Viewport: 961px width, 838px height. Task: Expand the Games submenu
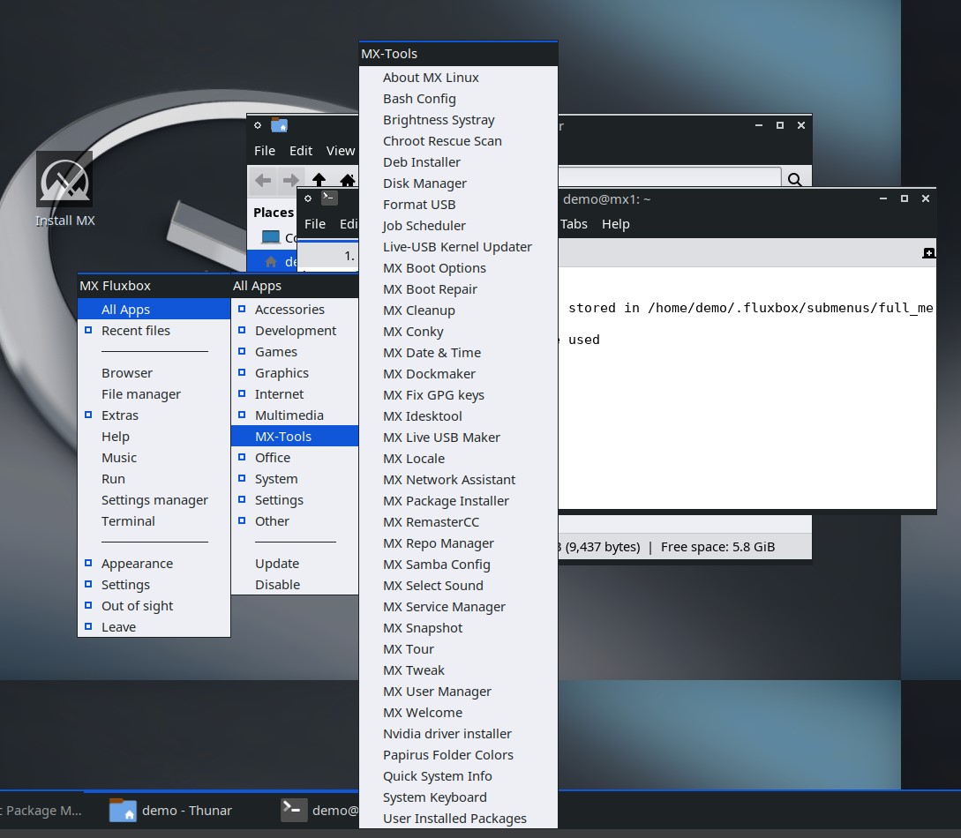(295, 352)
